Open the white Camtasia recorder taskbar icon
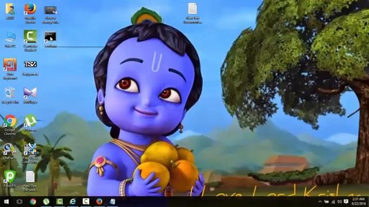 pyautogui.click(x=86, y=202)
